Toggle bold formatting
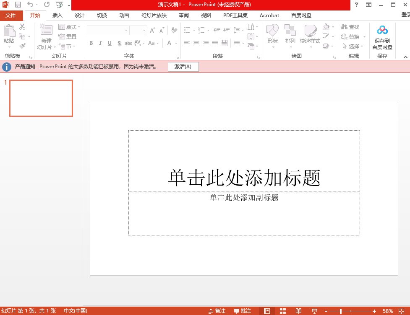This screenshot has height=315, width=410. point(91,43)
